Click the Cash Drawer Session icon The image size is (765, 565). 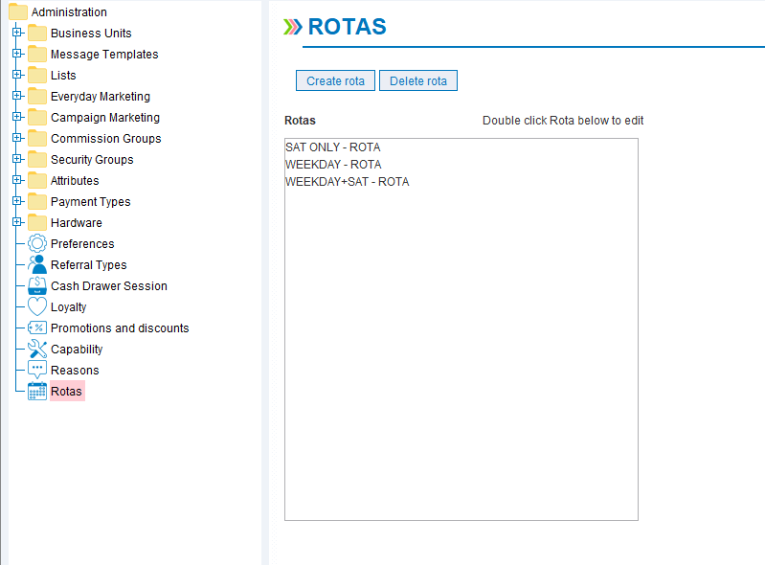click(37, 285)
